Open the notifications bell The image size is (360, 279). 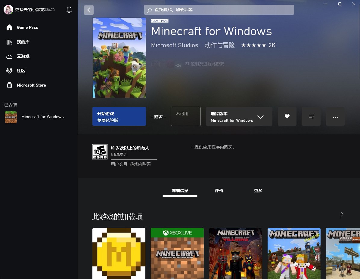click(69, 10)
